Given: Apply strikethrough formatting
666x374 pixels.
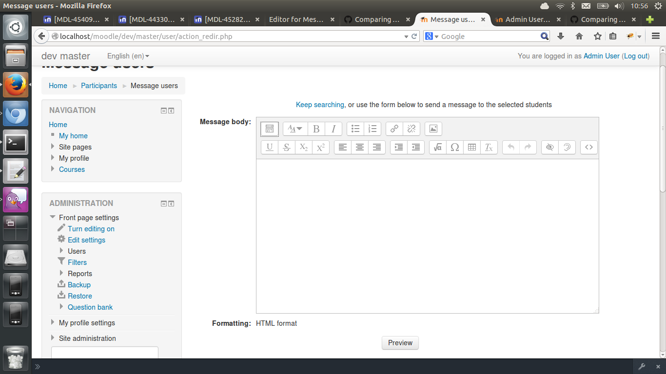Looking at the screenshot, I should [x=287, y=147].
